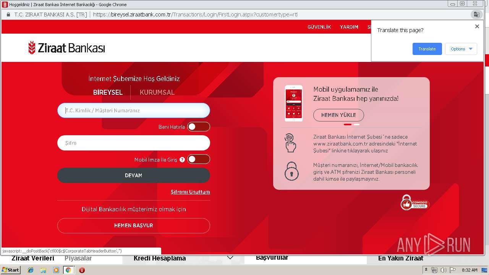Open the Şifremi Unuttum link
489x275 pixels.
190,192
